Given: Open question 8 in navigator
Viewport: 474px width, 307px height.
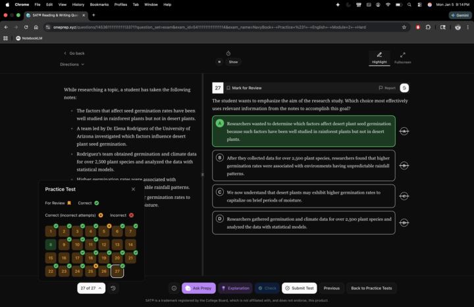Looking at the screenshot, I should tap(51, 244).
